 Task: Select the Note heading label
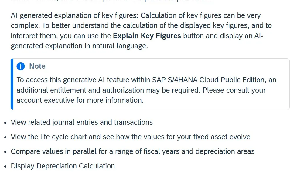click(x=37, y=66)
